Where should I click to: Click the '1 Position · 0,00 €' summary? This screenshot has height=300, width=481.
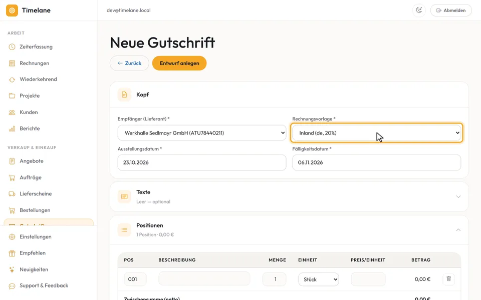[x=155, y=235]
